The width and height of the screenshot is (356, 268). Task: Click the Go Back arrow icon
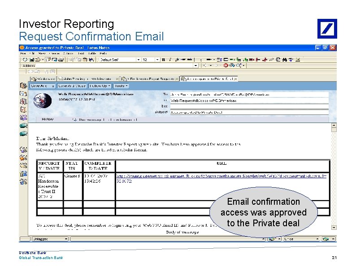(205, 66)
